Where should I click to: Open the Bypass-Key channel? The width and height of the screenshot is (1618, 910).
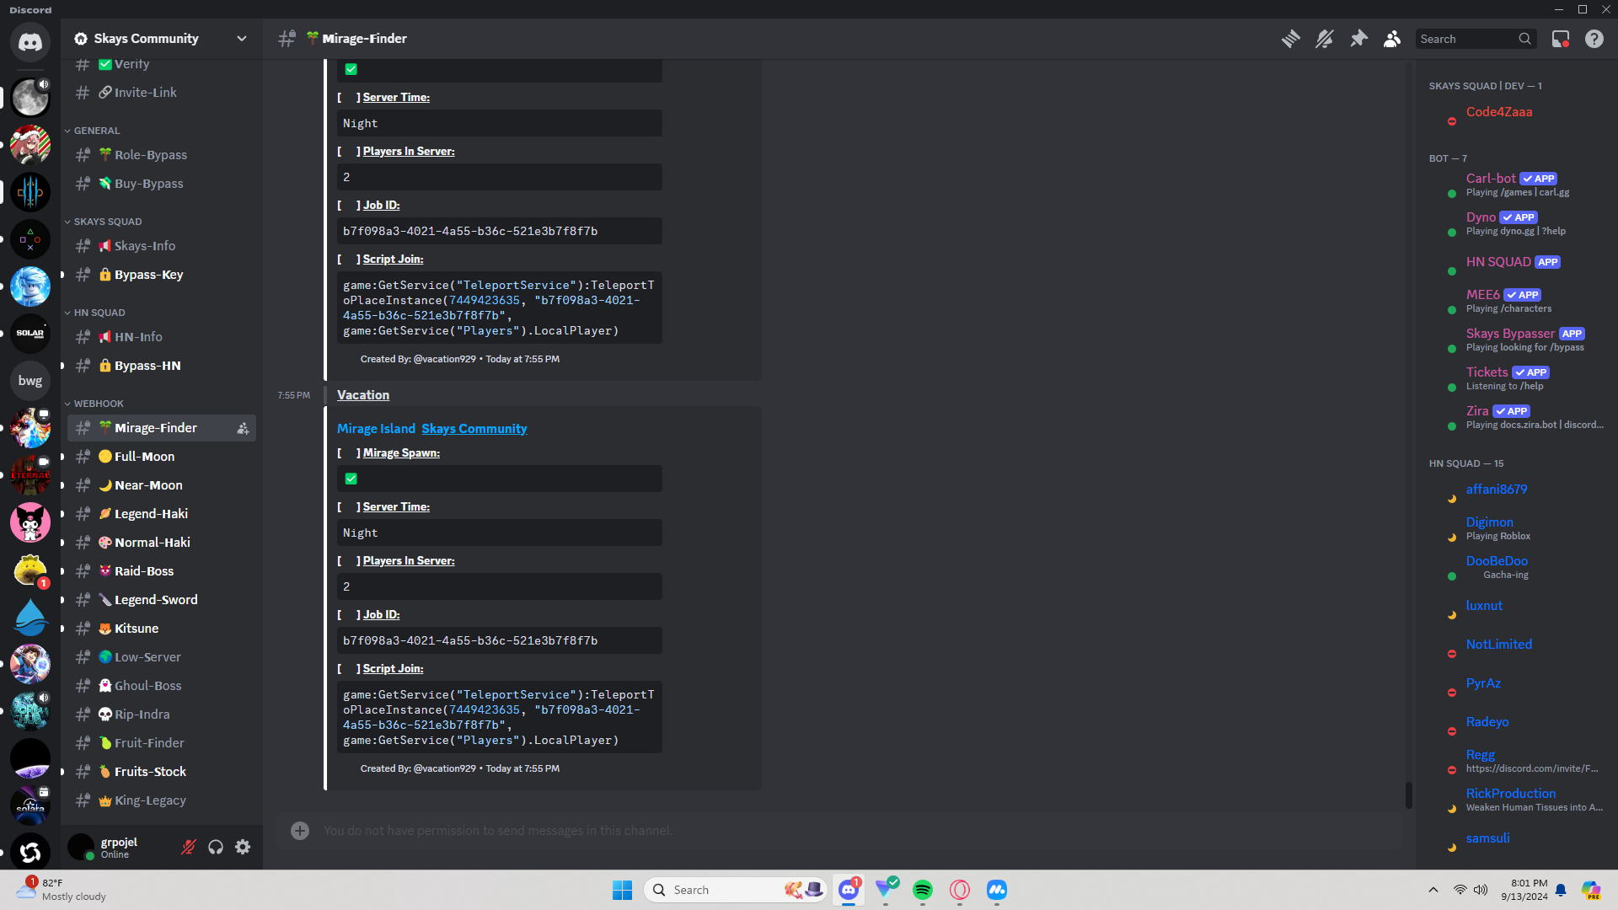pos(162,275)
